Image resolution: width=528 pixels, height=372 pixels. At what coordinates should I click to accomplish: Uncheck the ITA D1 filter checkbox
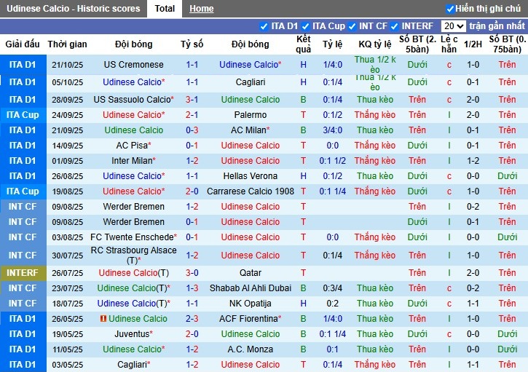264,26
